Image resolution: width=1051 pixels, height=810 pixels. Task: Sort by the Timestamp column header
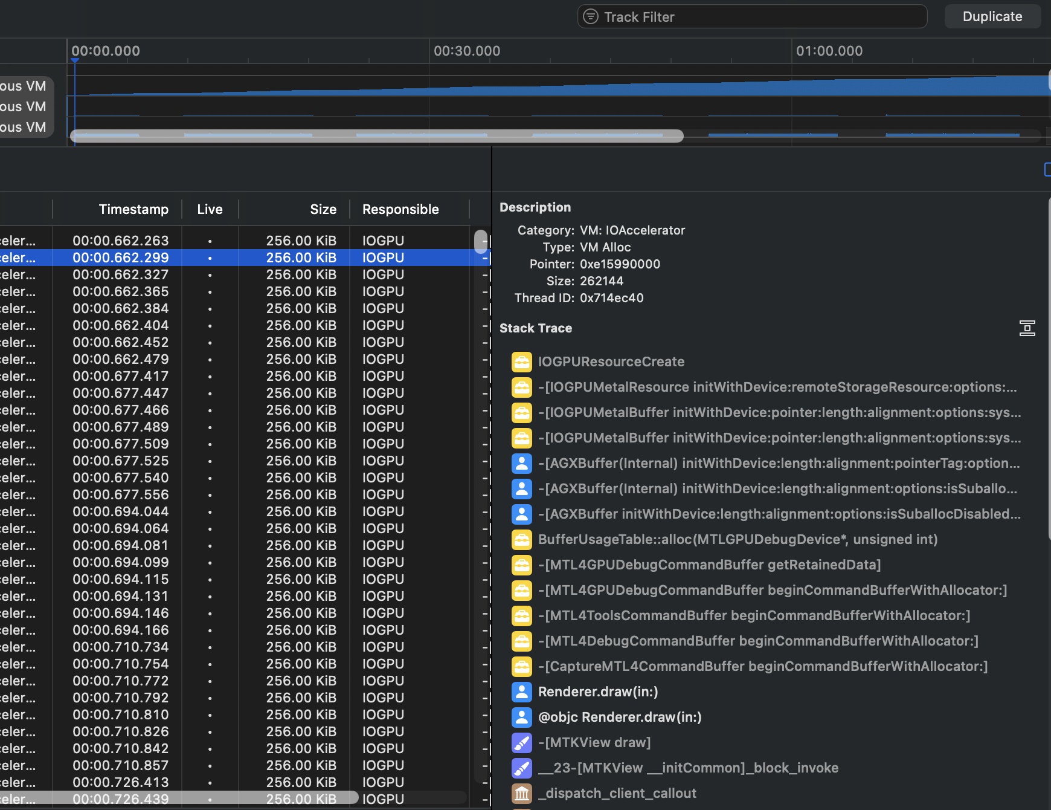133,209
